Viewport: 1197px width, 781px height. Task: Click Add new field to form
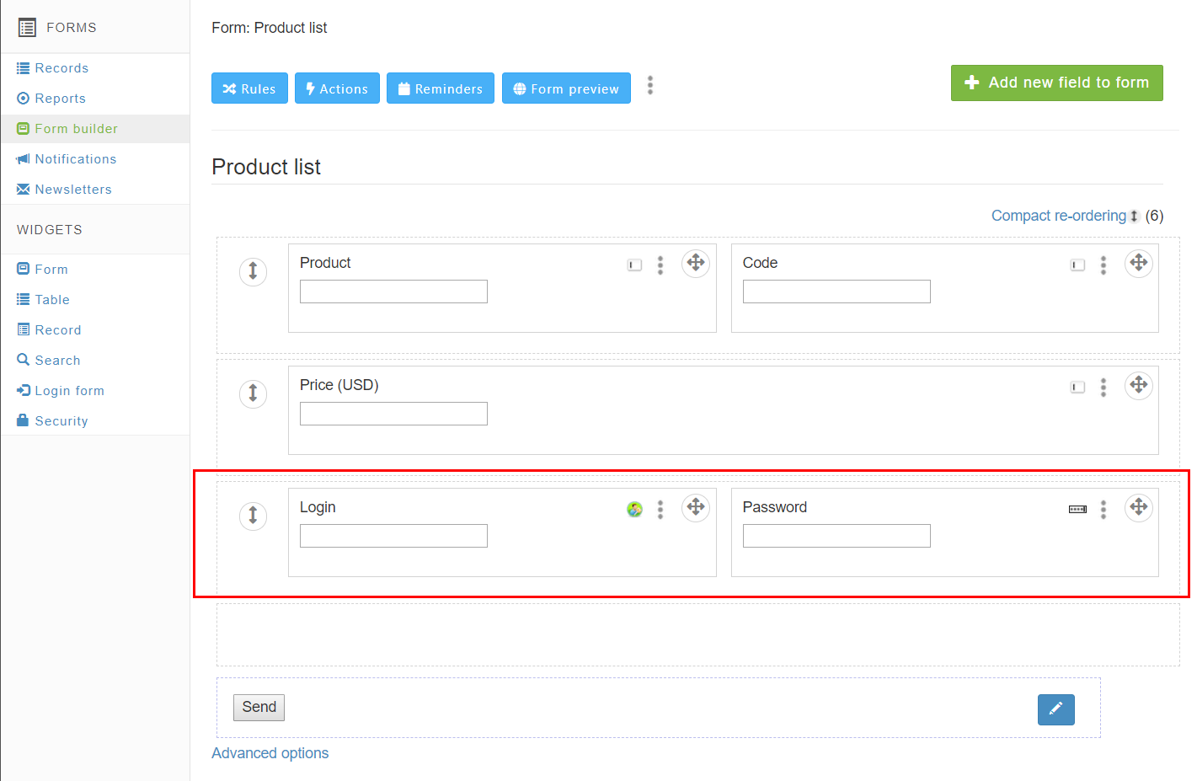(x=1057, y=83)
